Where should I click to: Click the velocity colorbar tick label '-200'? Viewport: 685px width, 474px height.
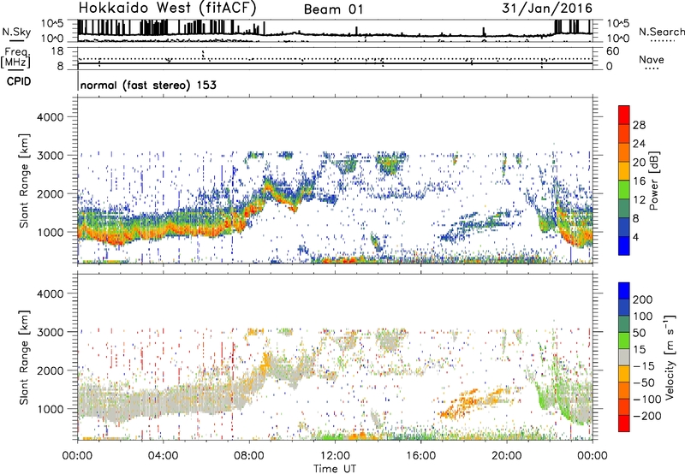647,416
